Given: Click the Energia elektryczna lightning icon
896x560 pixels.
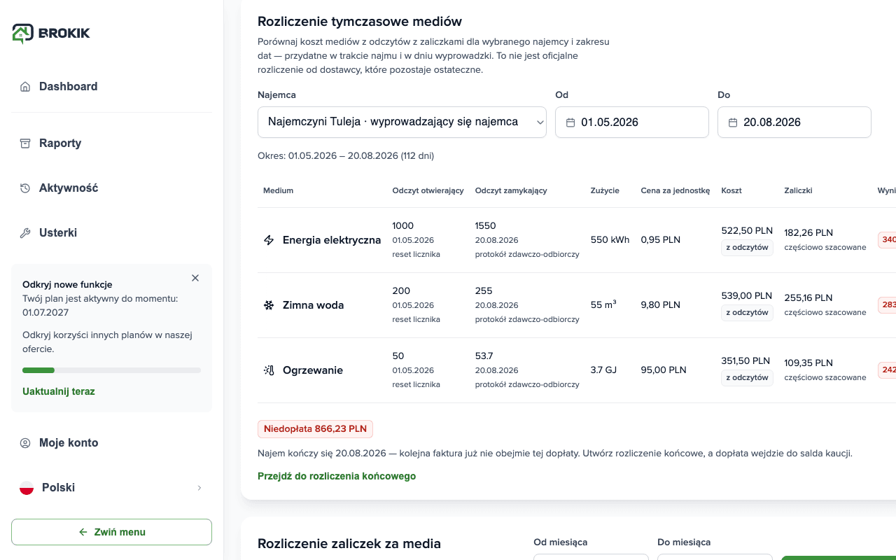Looking at the screenshot, I should [269, 240].
